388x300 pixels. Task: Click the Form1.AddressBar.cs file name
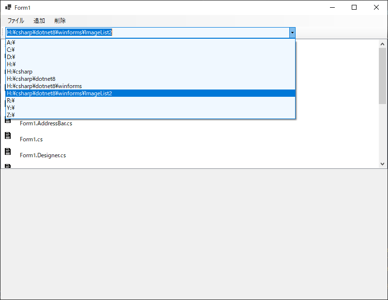click(46, 123)
